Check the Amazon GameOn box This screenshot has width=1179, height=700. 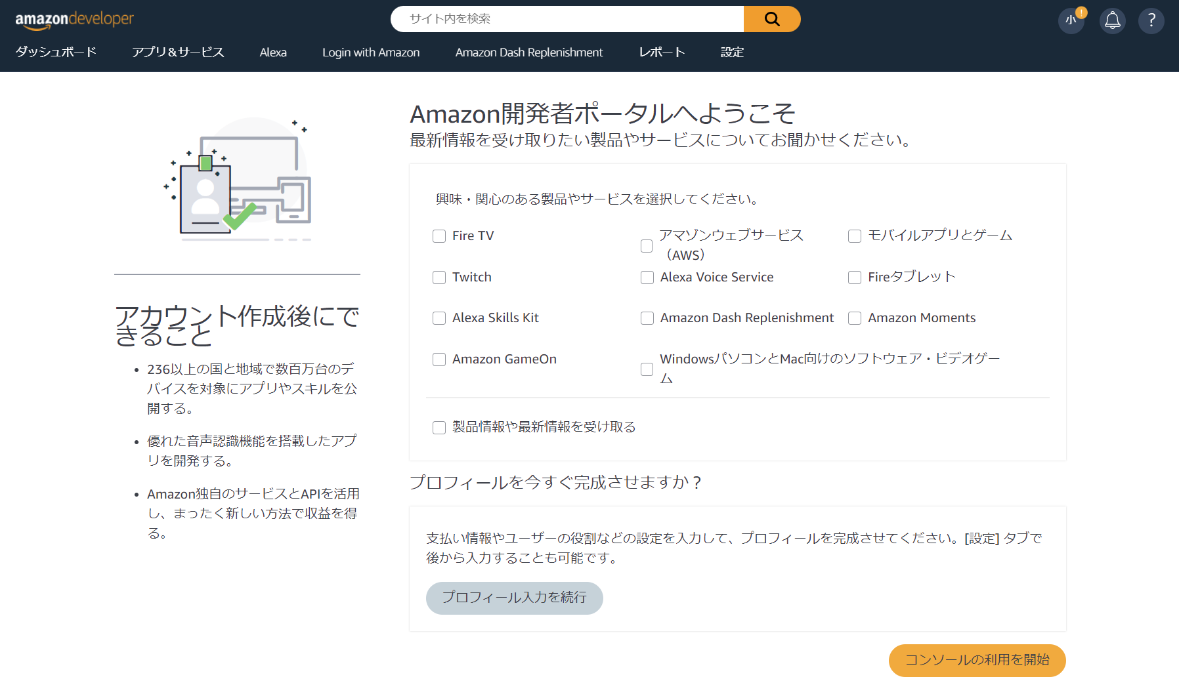coord(439,360)
